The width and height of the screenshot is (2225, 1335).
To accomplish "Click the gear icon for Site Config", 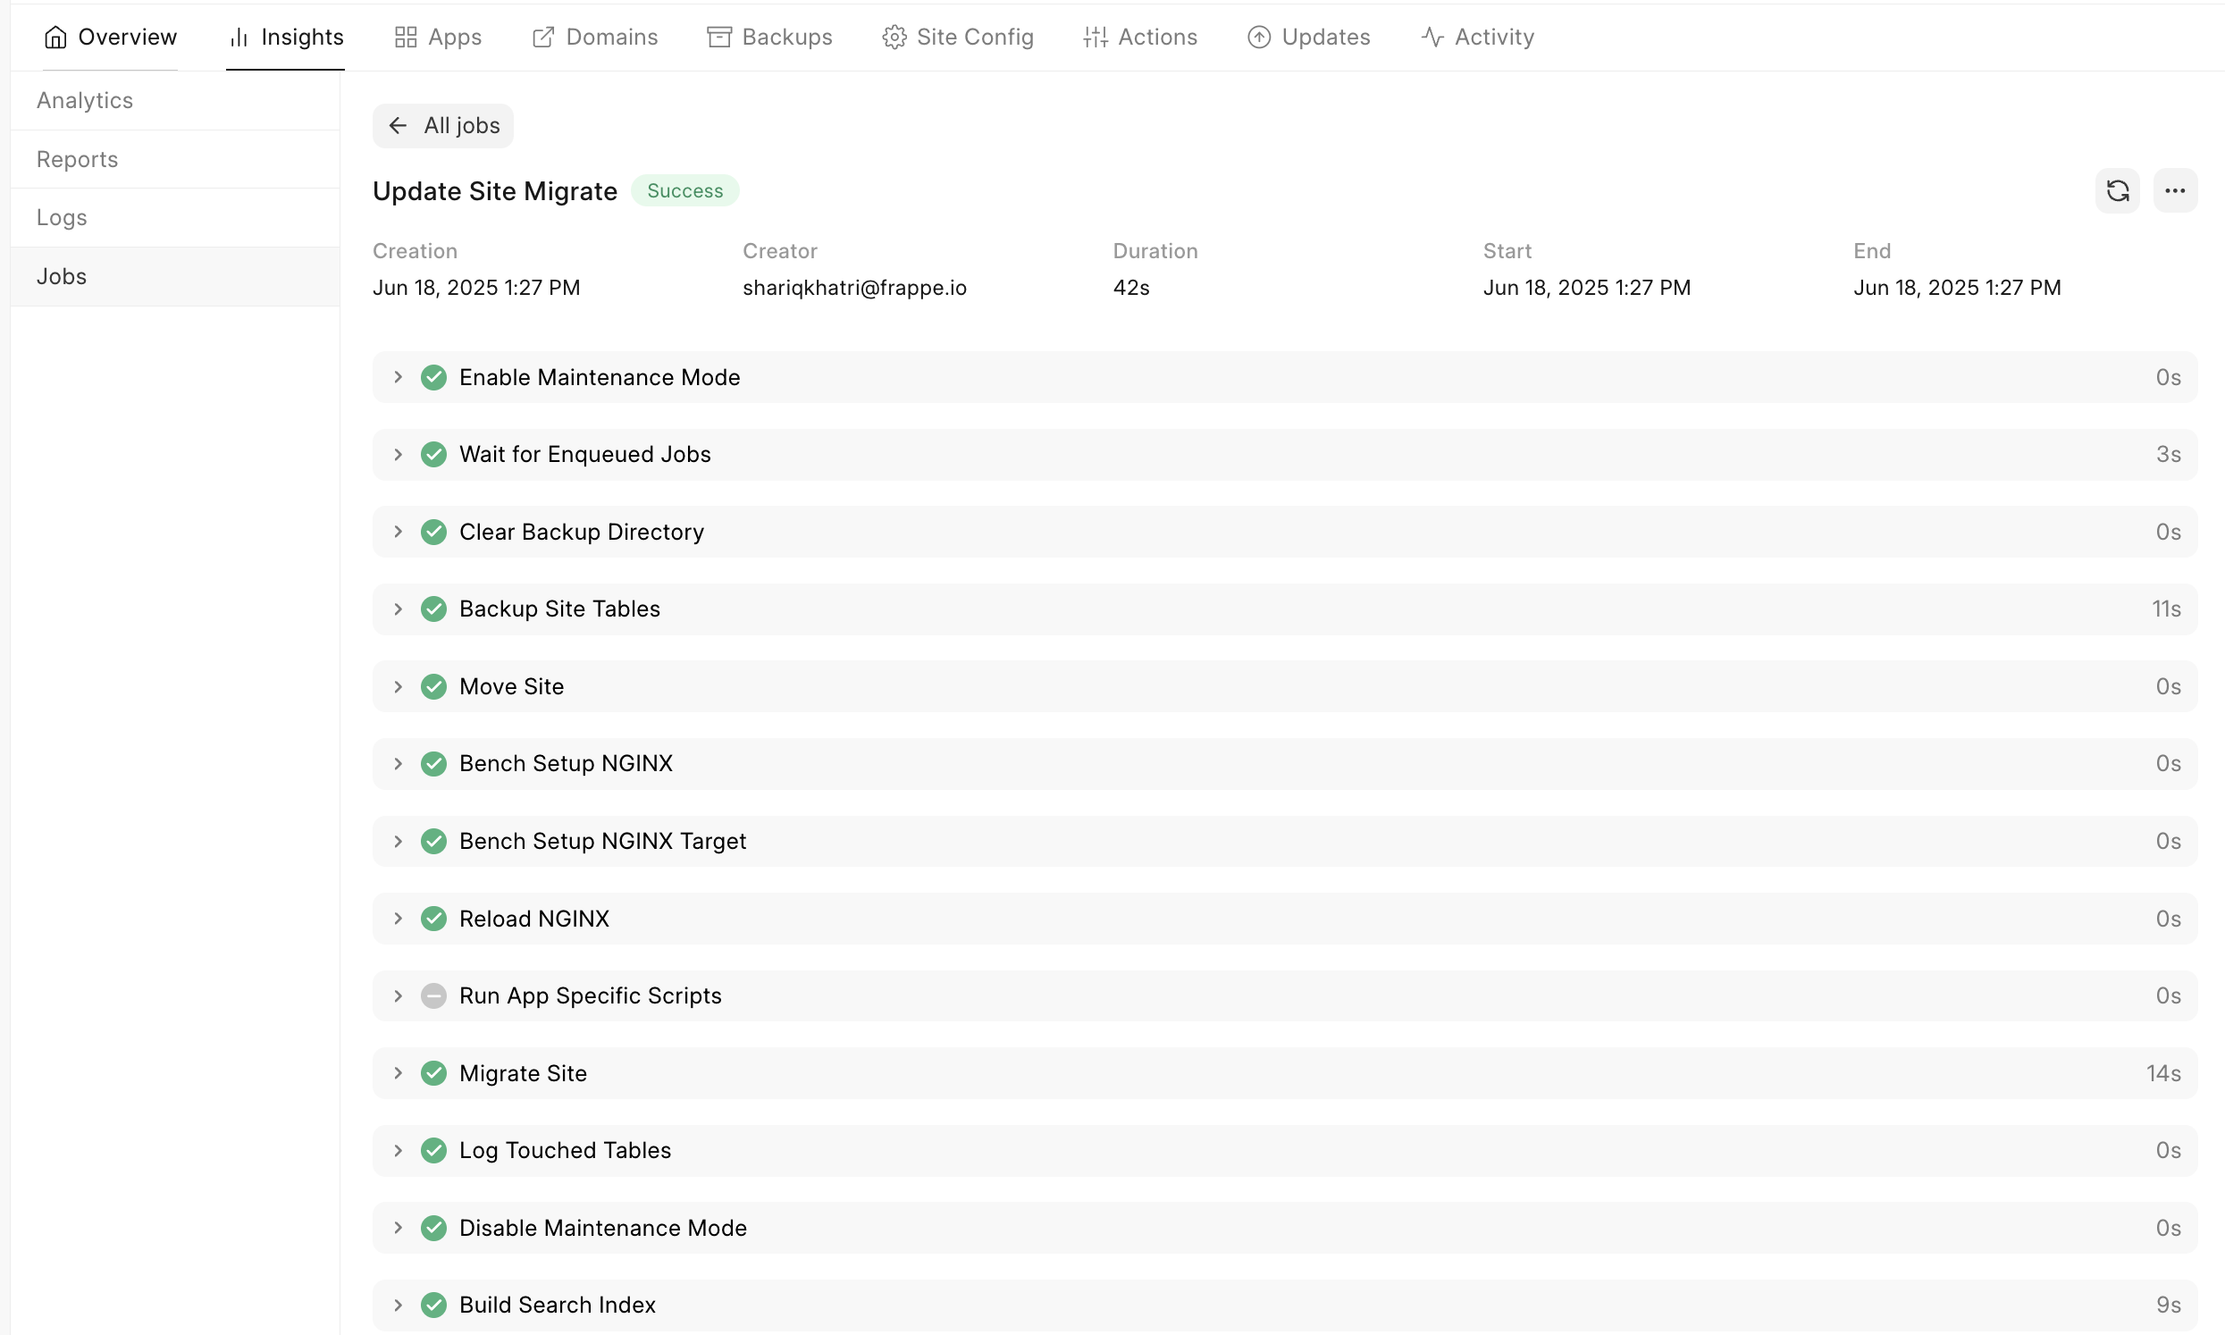I will [x=894, y=37].
